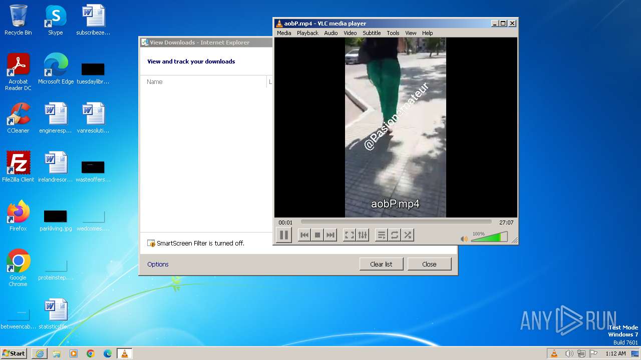Select the statisticsfile Word document
Image resolution: width=641 pixels, height=360 pixels.
click(56, 314)
